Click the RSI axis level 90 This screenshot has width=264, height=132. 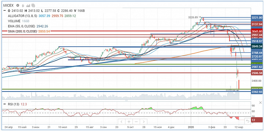(x=253, y=106)
